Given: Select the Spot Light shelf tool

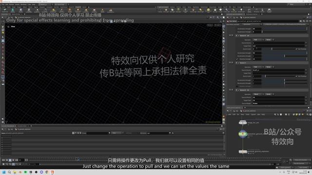Looking at the screenshot, I should click(172, 10).
